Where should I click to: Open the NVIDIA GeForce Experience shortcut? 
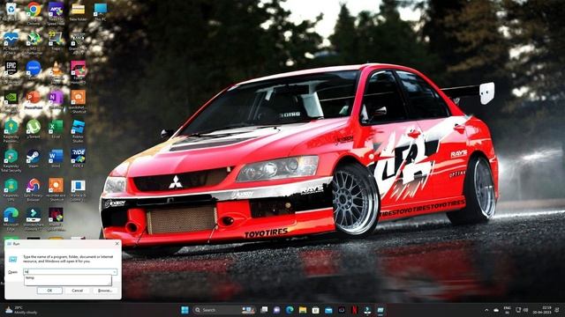pos(11,101)
